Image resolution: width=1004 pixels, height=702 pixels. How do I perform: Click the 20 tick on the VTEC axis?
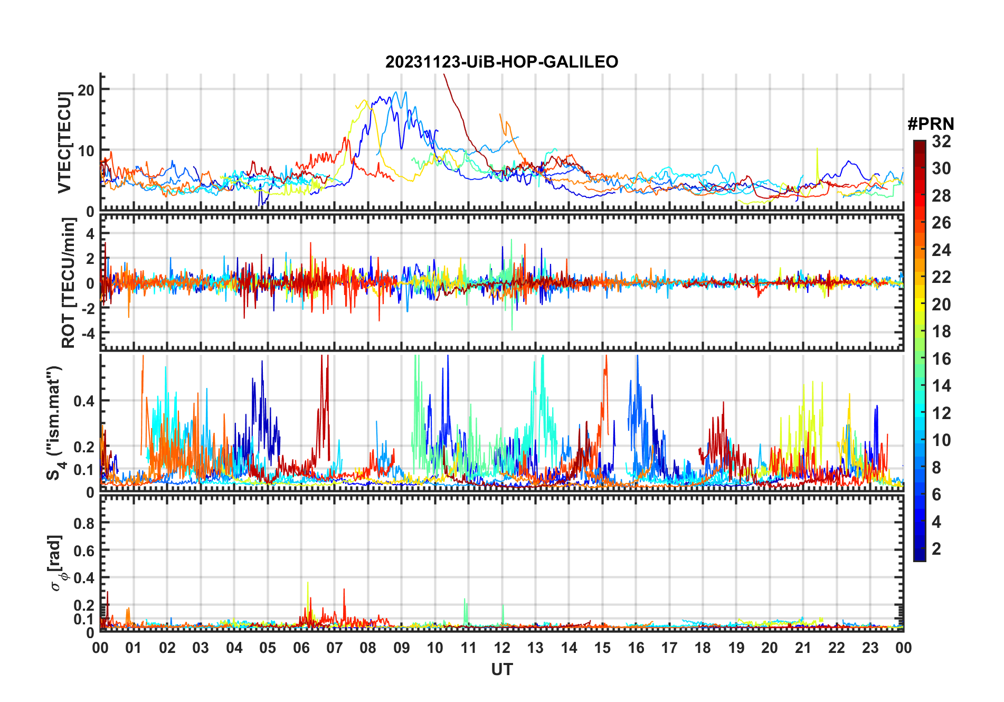[x=86, y=90]
